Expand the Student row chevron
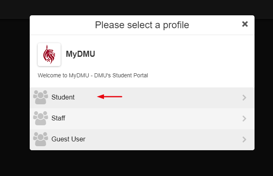Image resolution: width=273 pixels, height=176 pixels. (x=244, y=97)
